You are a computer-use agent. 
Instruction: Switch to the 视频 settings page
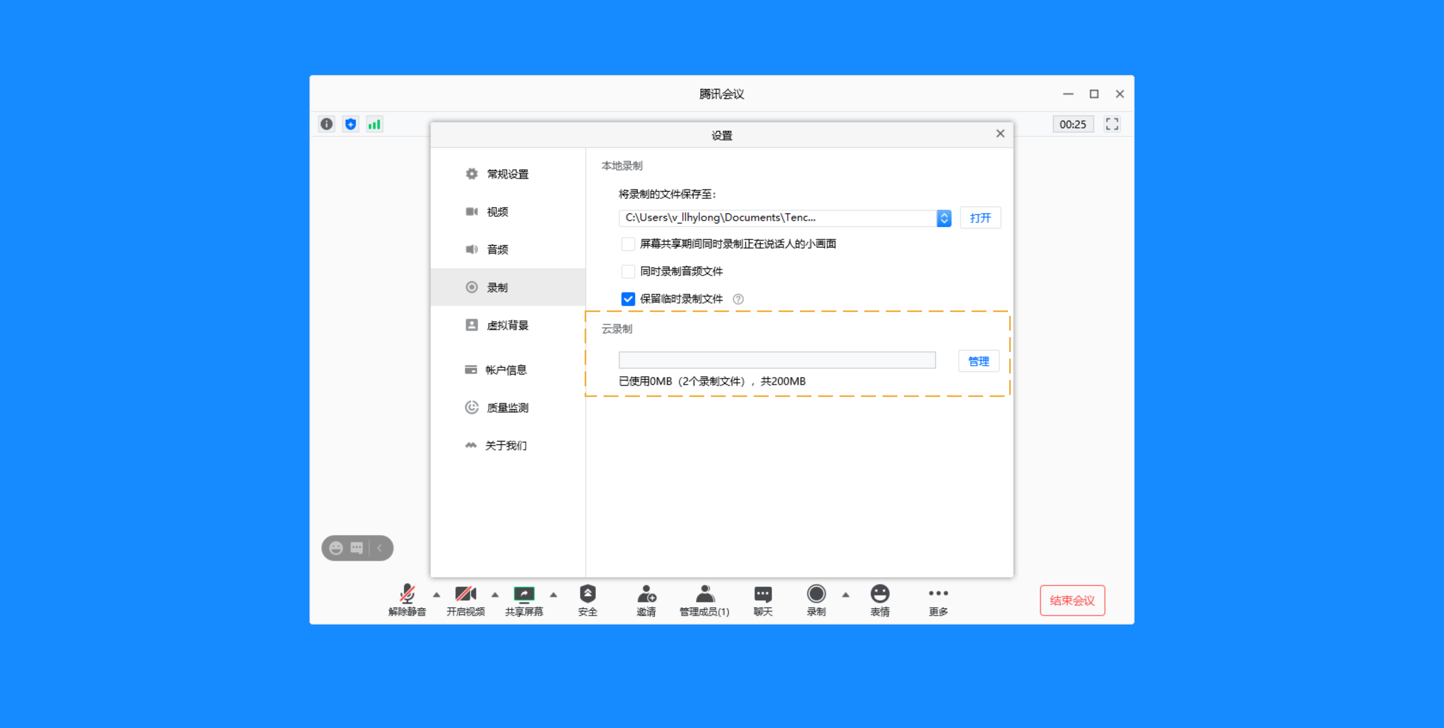pyautogui.click(x=508, y=211)
